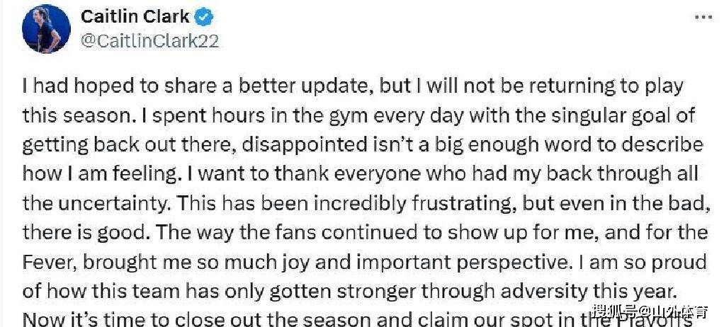
Task: Open the three-dot more options menu
Action: pos(702,17)
